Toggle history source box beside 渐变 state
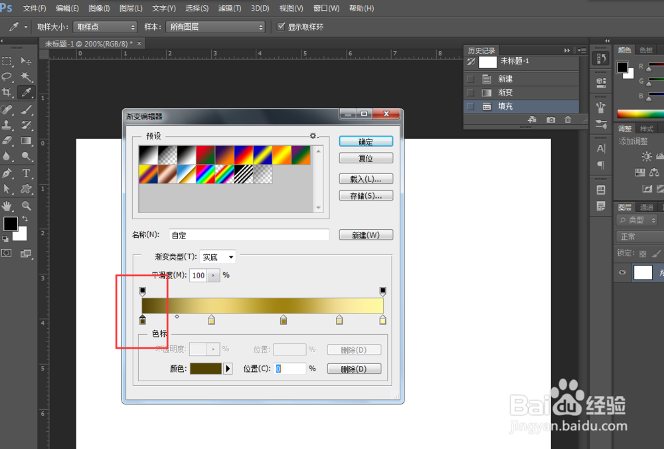The width and height of the screenshot is (664, 449). pyautogui.click(x=470, y=92)
